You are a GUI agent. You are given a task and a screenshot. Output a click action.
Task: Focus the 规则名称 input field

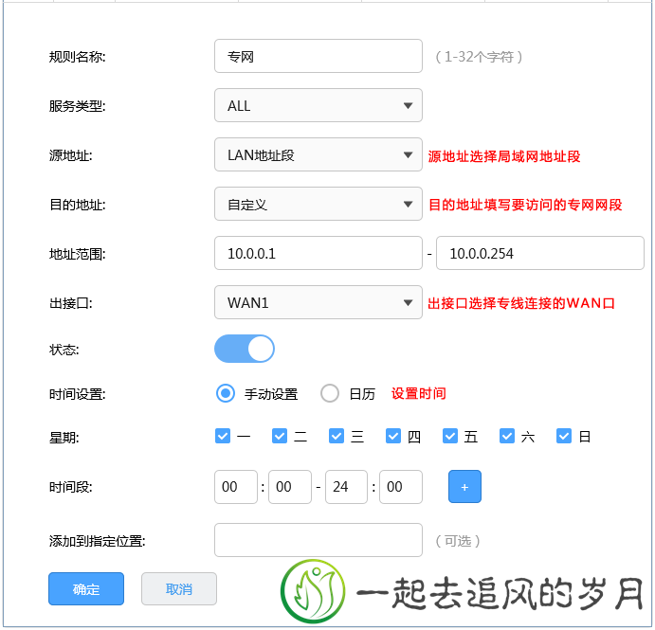(x=318, y=56)
